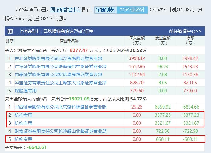Screen dimensions: 211x153
Task: Click net amount 1543.93 cell
Action: pos(190,67)
